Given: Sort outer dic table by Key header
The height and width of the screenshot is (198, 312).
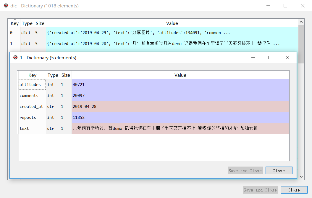Looking at the screenshot, I should click(14, 23).
